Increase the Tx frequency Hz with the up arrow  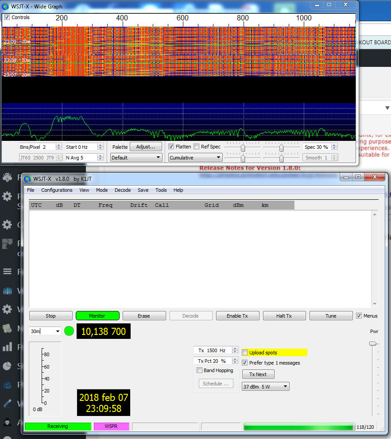pyautogui.click(x=235, y=349)
